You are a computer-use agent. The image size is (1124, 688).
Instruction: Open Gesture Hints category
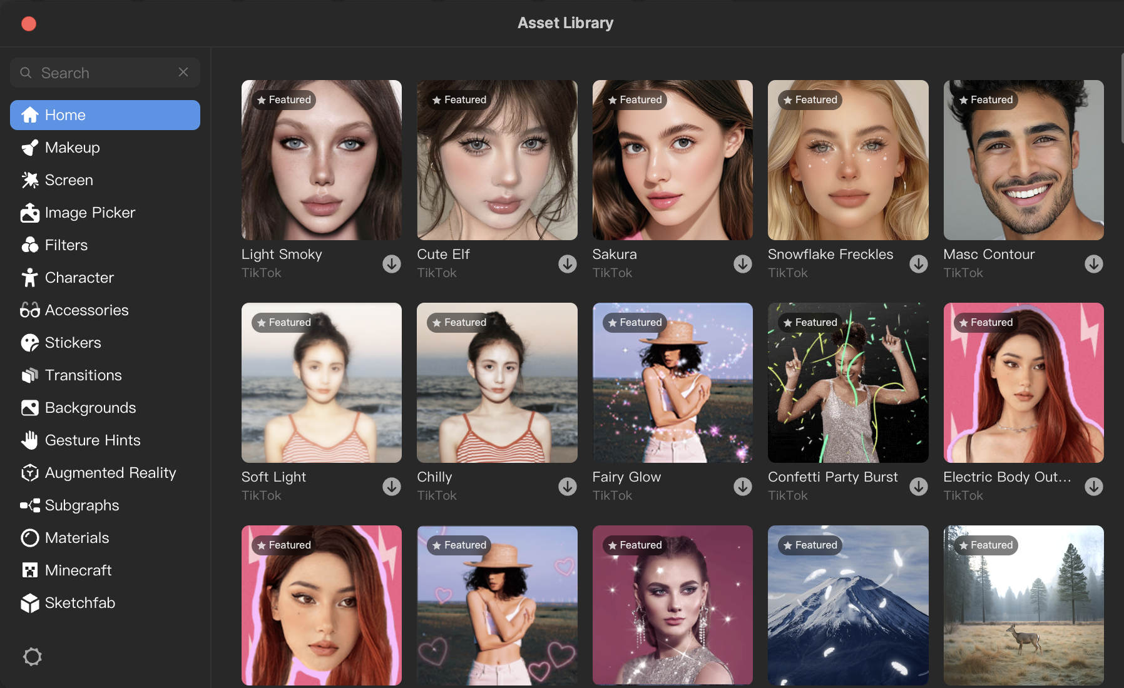point(105,440)
